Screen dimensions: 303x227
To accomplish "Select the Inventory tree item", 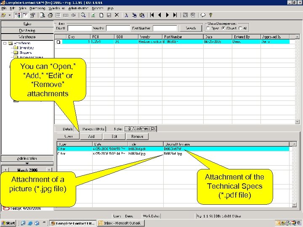I will point(27,48).
